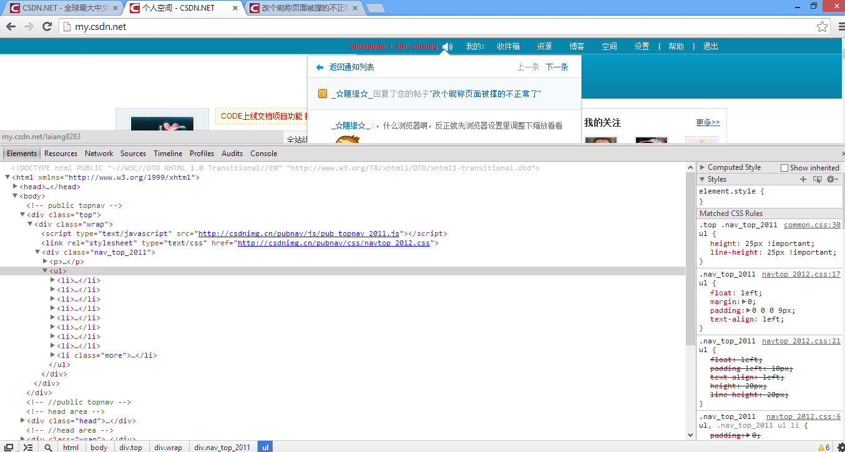Viewport: 845px width, 452px height.
Task: Show the console drawer via status bar icon
Action: coord(28,447)
